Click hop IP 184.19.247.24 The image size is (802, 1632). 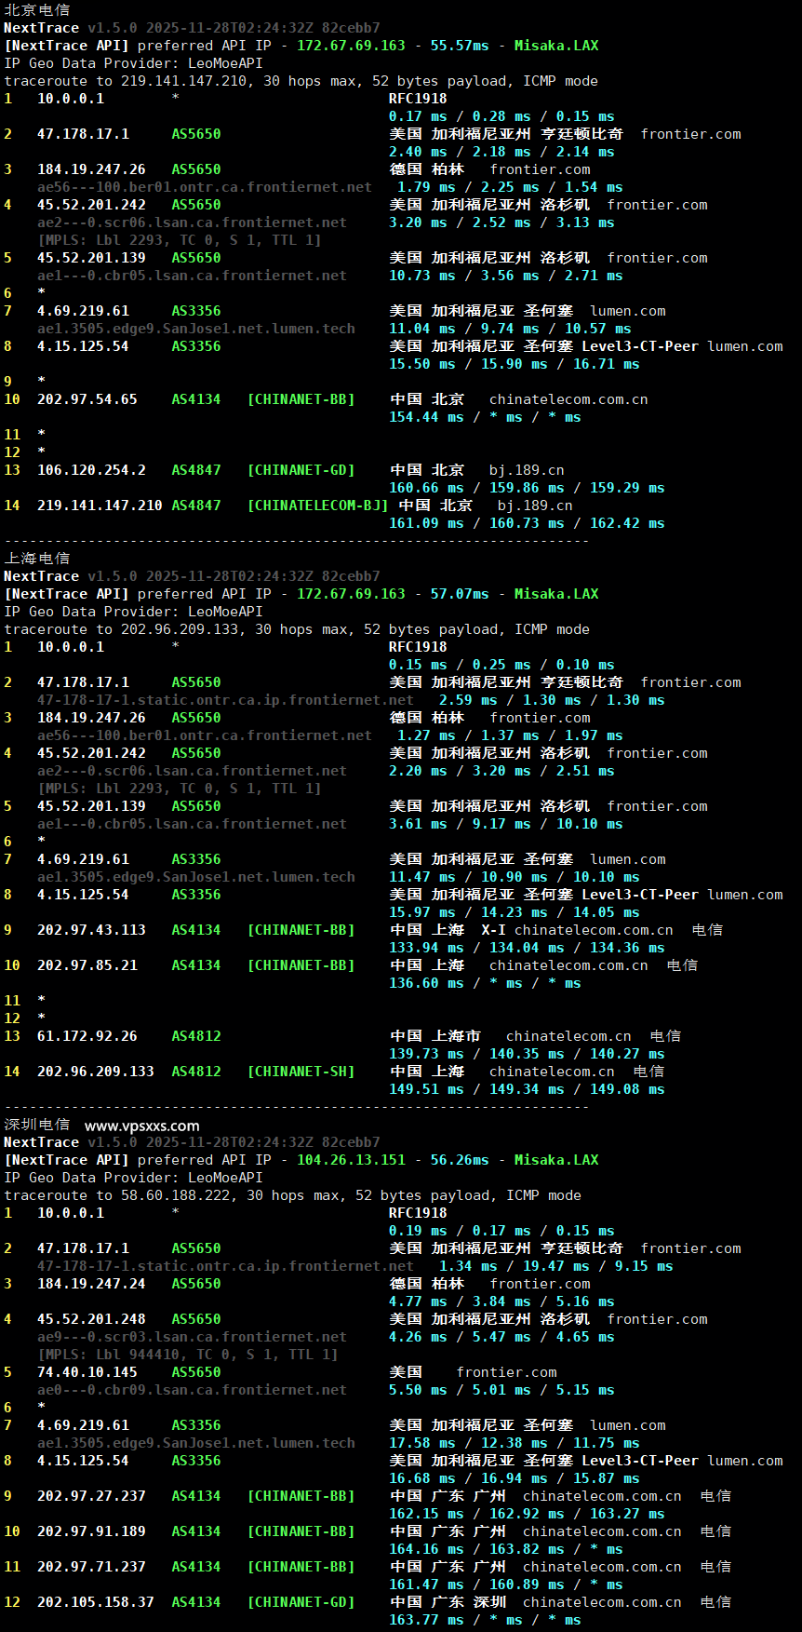pos(91,1284)
